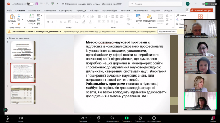
Task: Open line spacing dropdown
Action: 122,17
